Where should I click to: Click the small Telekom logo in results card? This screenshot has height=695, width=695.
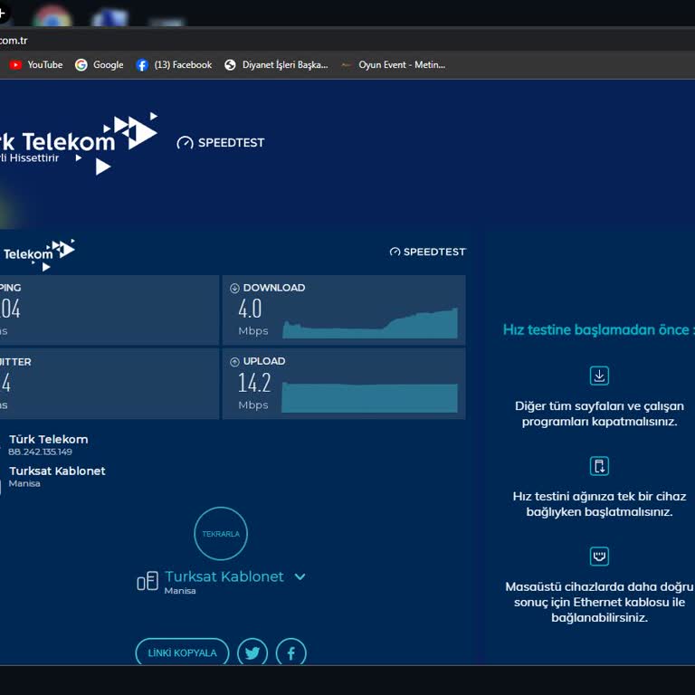tap(38, 255)
